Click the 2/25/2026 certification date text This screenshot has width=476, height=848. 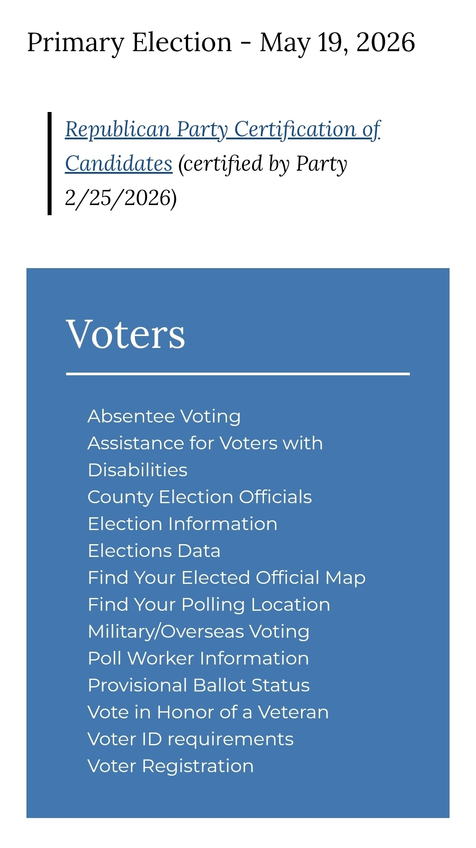pyautogui.click(x=119, y=198)
